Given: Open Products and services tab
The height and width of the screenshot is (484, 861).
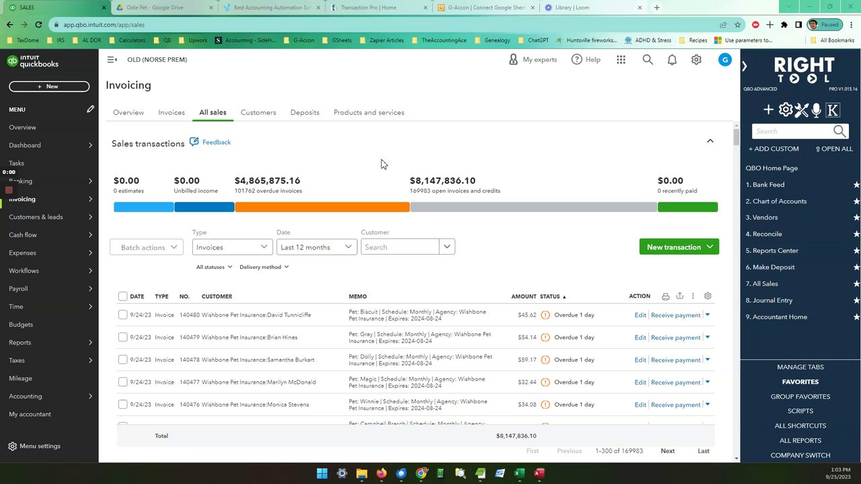Looking at the screenshot, I should pyautogui.click(x=369, y=112).
